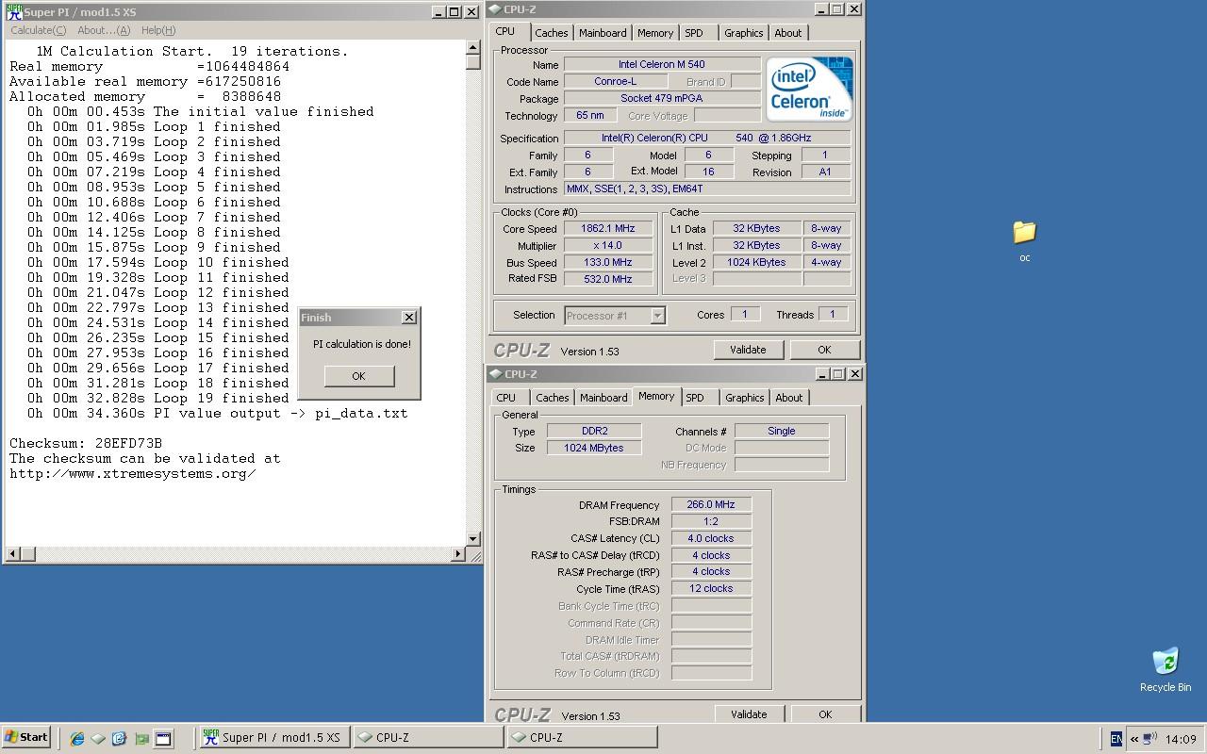1207x754 pixels.
Task: Click the CPU-Z quick launch icon
Action: (98, 738)
